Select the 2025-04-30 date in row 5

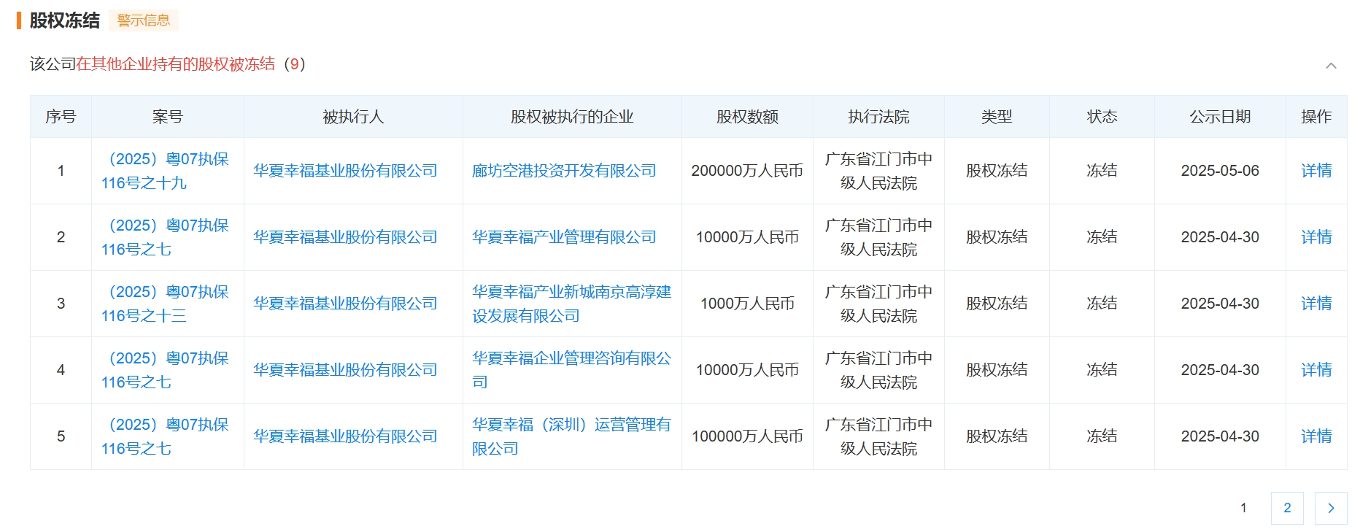(1220, 436)
